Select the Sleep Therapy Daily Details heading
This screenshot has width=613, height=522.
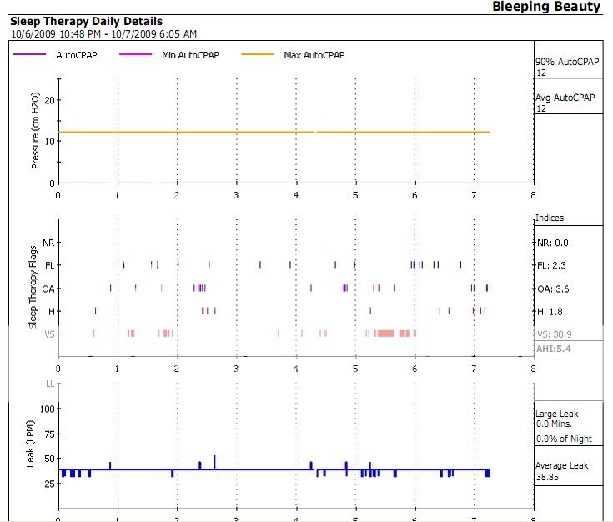tap(86, 21)
